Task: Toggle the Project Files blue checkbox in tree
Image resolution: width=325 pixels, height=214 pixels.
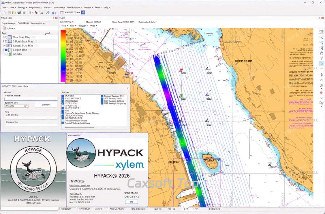Action: pos(6,50)
